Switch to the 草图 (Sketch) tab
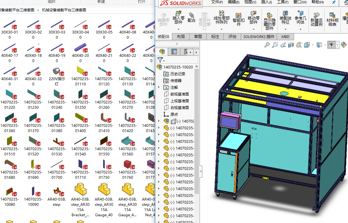 point(198,37)
